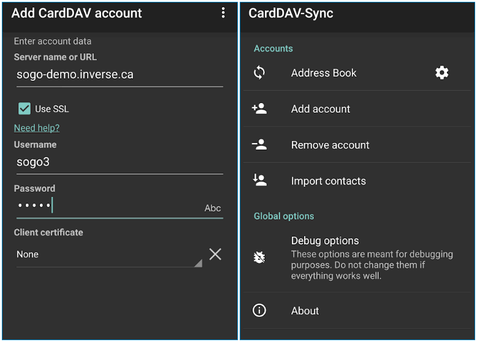The width and height of the screenshot is (477, 342).
Task: Open the Need help? link
Action: 37,128
